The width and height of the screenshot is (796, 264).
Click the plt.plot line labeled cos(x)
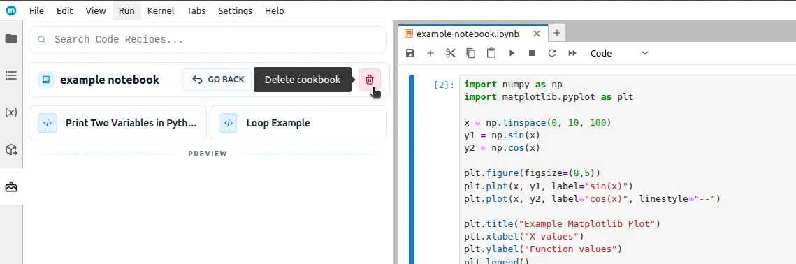click(x=593, y=198)
